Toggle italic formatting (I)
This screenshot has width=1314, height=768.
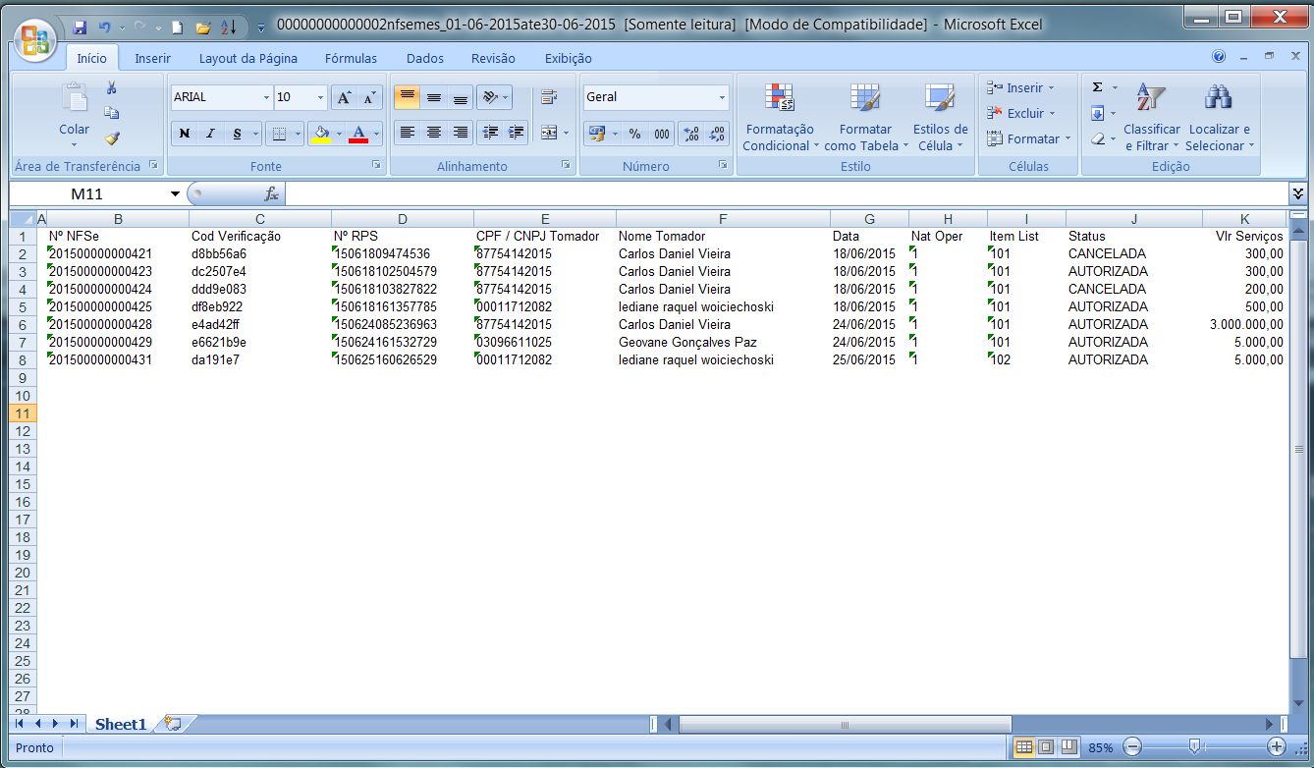210,134
